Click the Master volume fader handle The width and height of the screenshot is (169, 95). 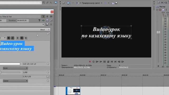[x=158, y=32]
